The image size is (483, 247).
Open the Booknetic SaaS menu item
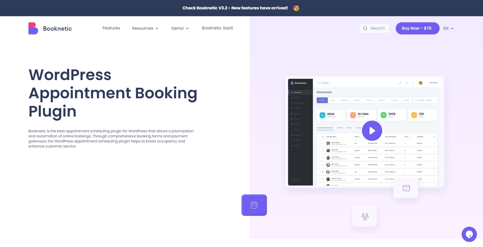(217, 28)
